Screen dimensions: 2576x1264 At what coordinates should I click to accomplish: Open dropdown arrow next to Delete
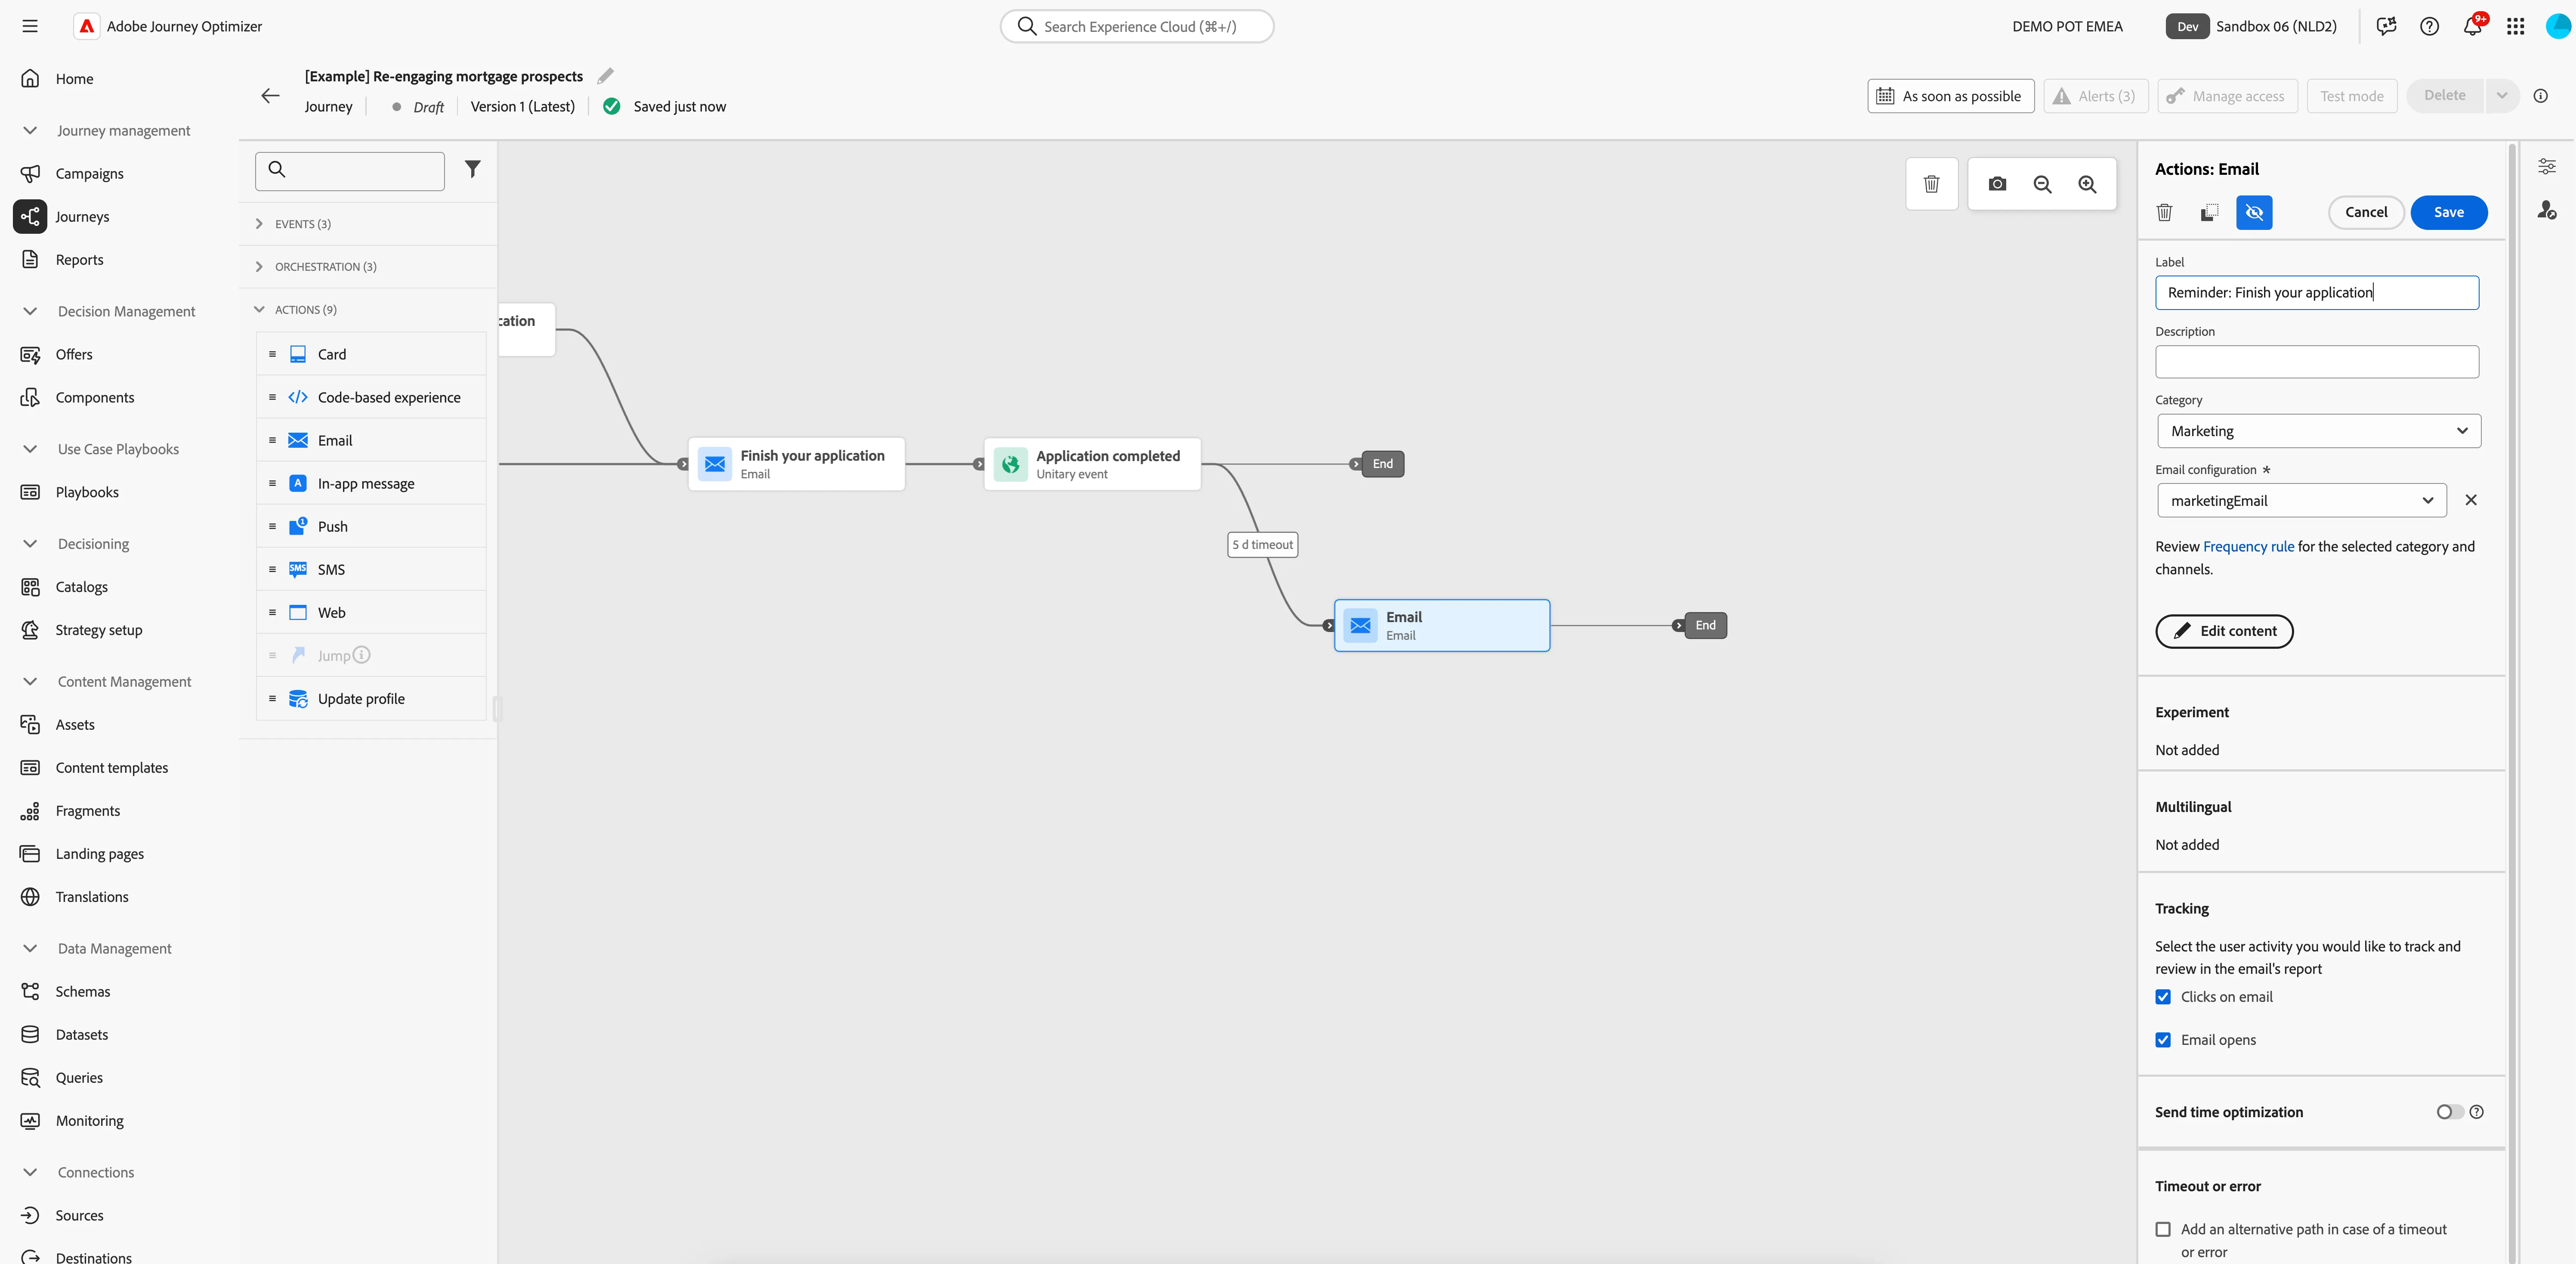[2501, 96]
